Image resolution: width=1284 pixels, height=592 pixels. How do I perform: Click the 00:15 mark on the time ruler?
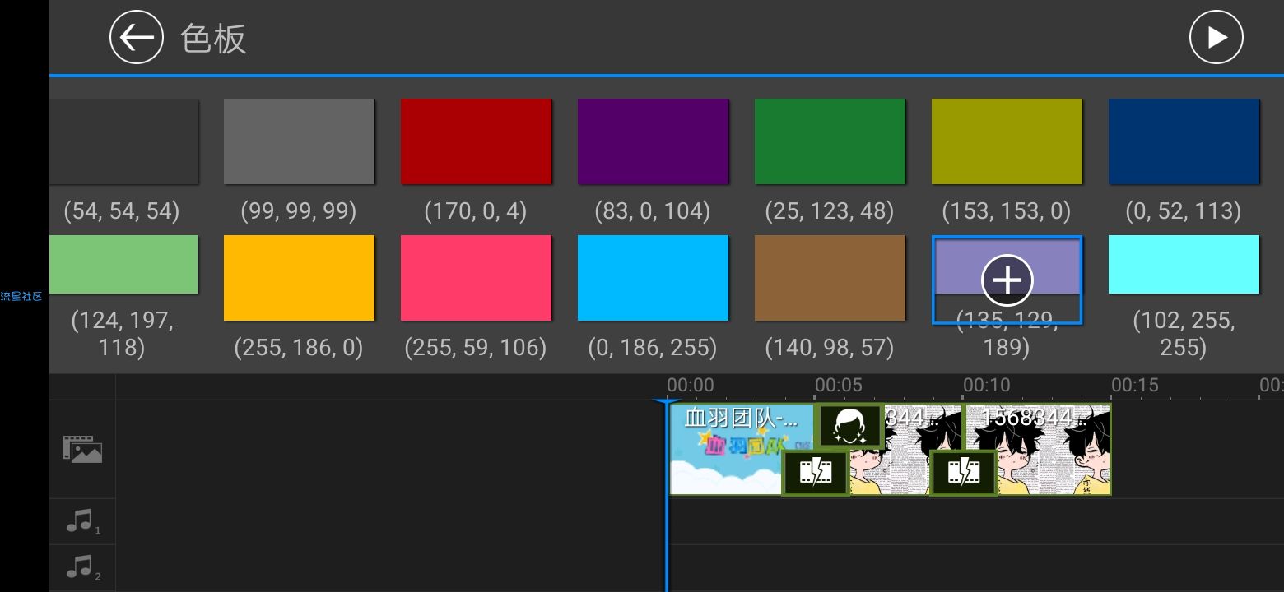1134,385
